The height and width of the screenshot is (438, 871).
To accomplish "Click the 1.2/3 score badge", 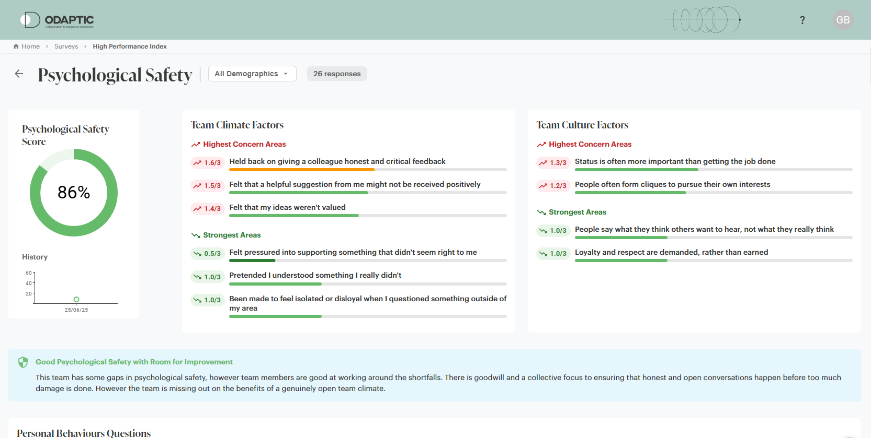I will pyautogui.click(x=553, y=186).
